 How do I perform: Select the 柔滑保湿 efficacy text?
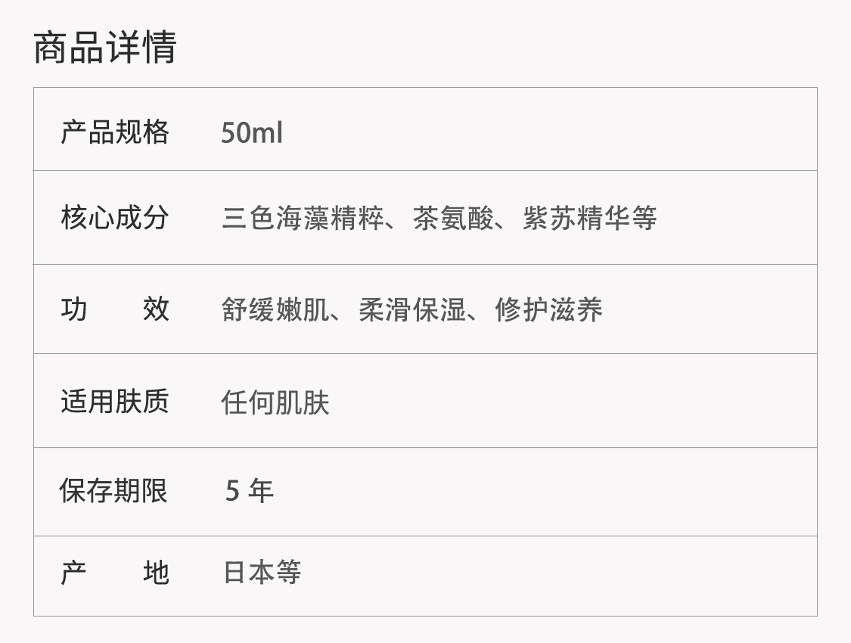tap(412, 310)
